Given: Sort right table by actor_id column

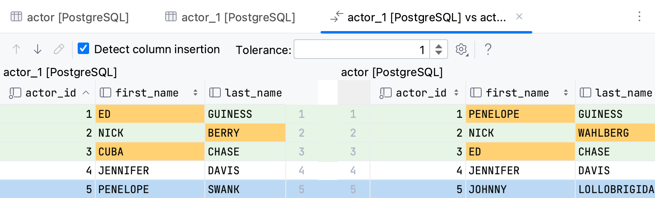Looking at the screenshot, I should click(456, 93).
